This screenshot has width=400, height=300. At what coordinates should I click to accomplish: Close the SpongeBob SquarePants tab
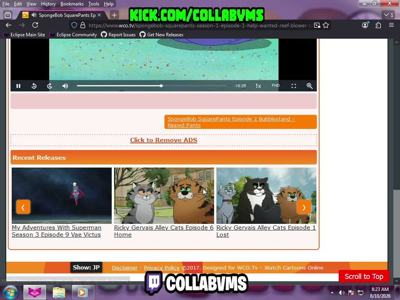(x=99, y=15)
